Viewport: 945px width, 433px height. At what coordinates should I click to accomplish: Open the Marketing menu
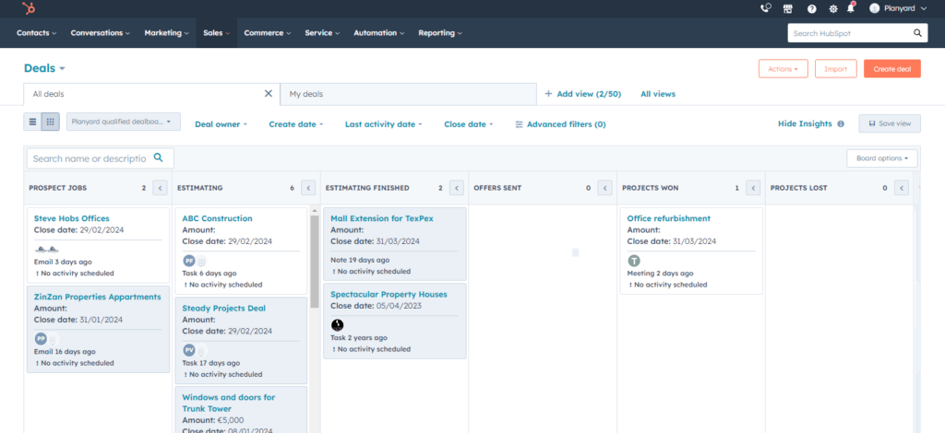pos(166,33)
